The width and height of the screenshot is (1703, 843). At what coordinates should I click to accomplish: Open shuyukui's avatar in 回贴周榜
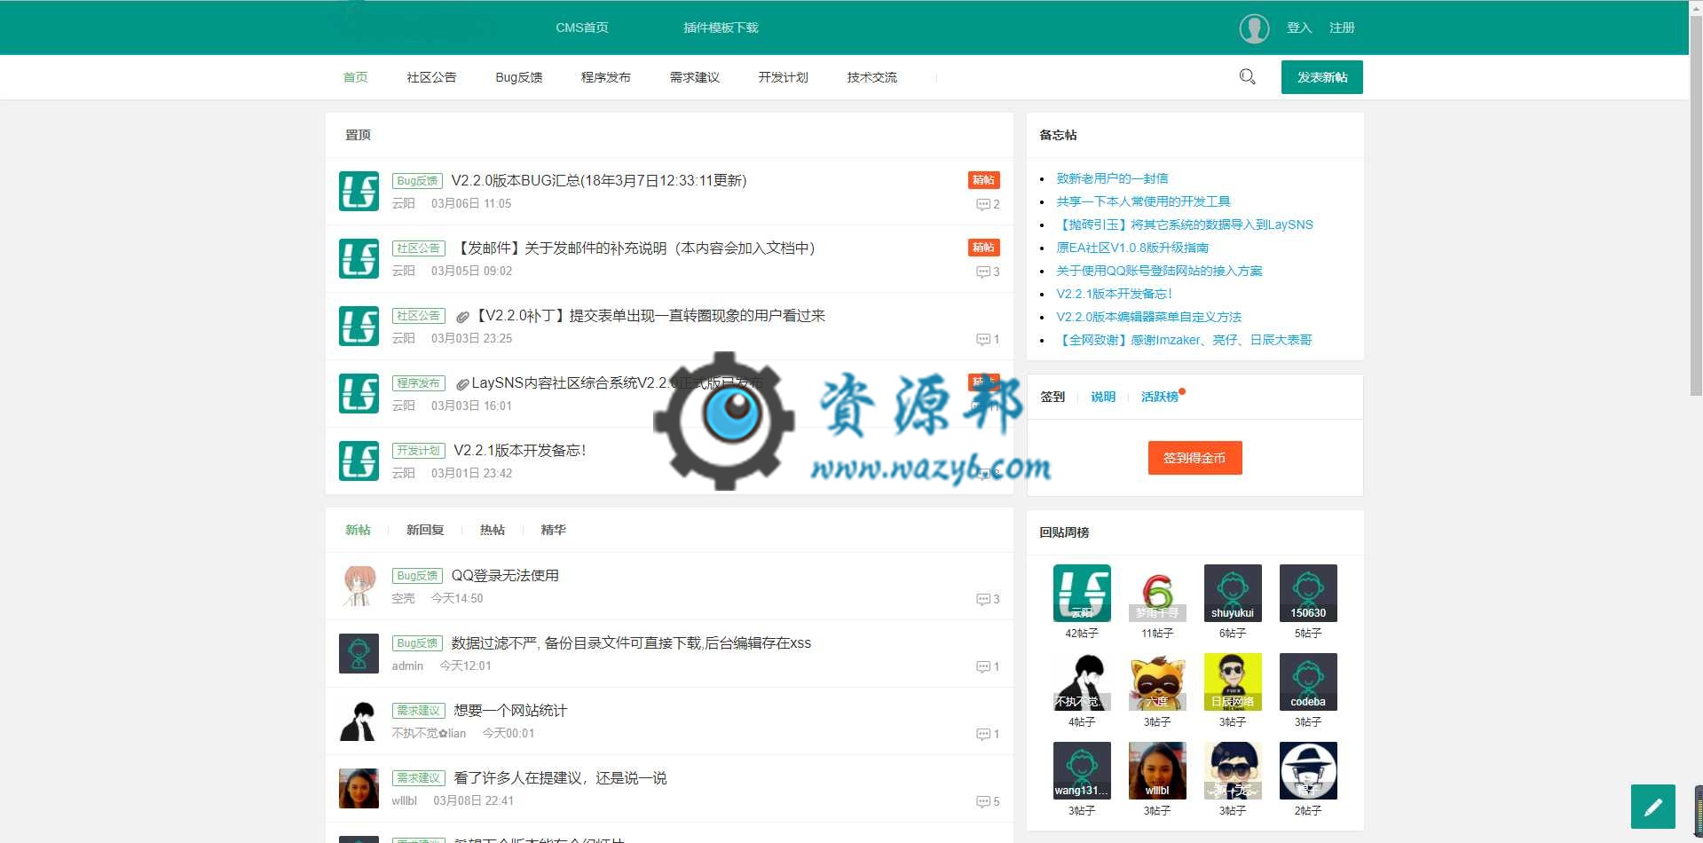(1233, 593)
